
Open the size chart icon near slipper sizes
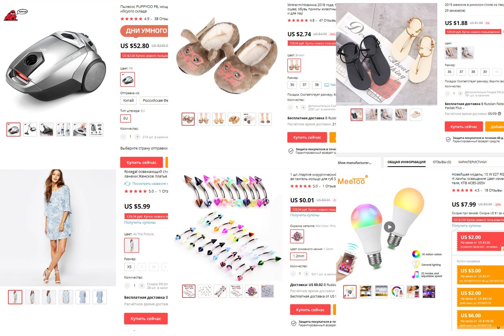click(327, 85)
